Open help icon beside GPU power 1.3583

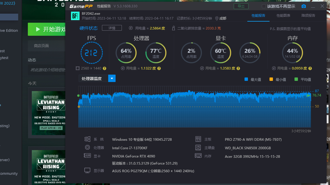238,68
